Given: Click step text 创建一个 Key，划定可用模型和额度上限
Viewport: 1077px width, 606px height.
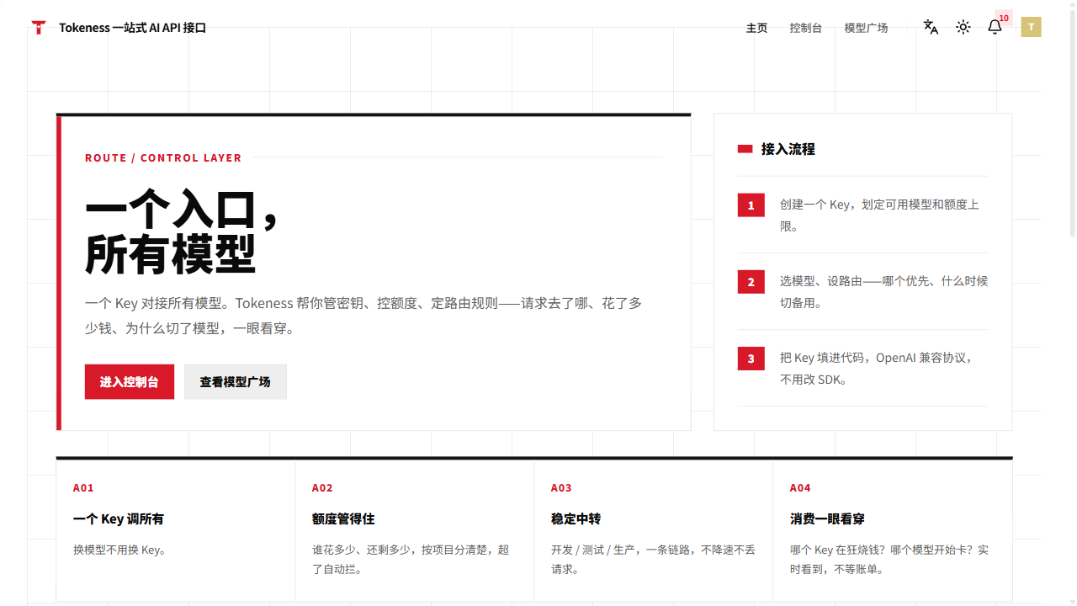Looking at the screenshot, I should tap(879, 215).
